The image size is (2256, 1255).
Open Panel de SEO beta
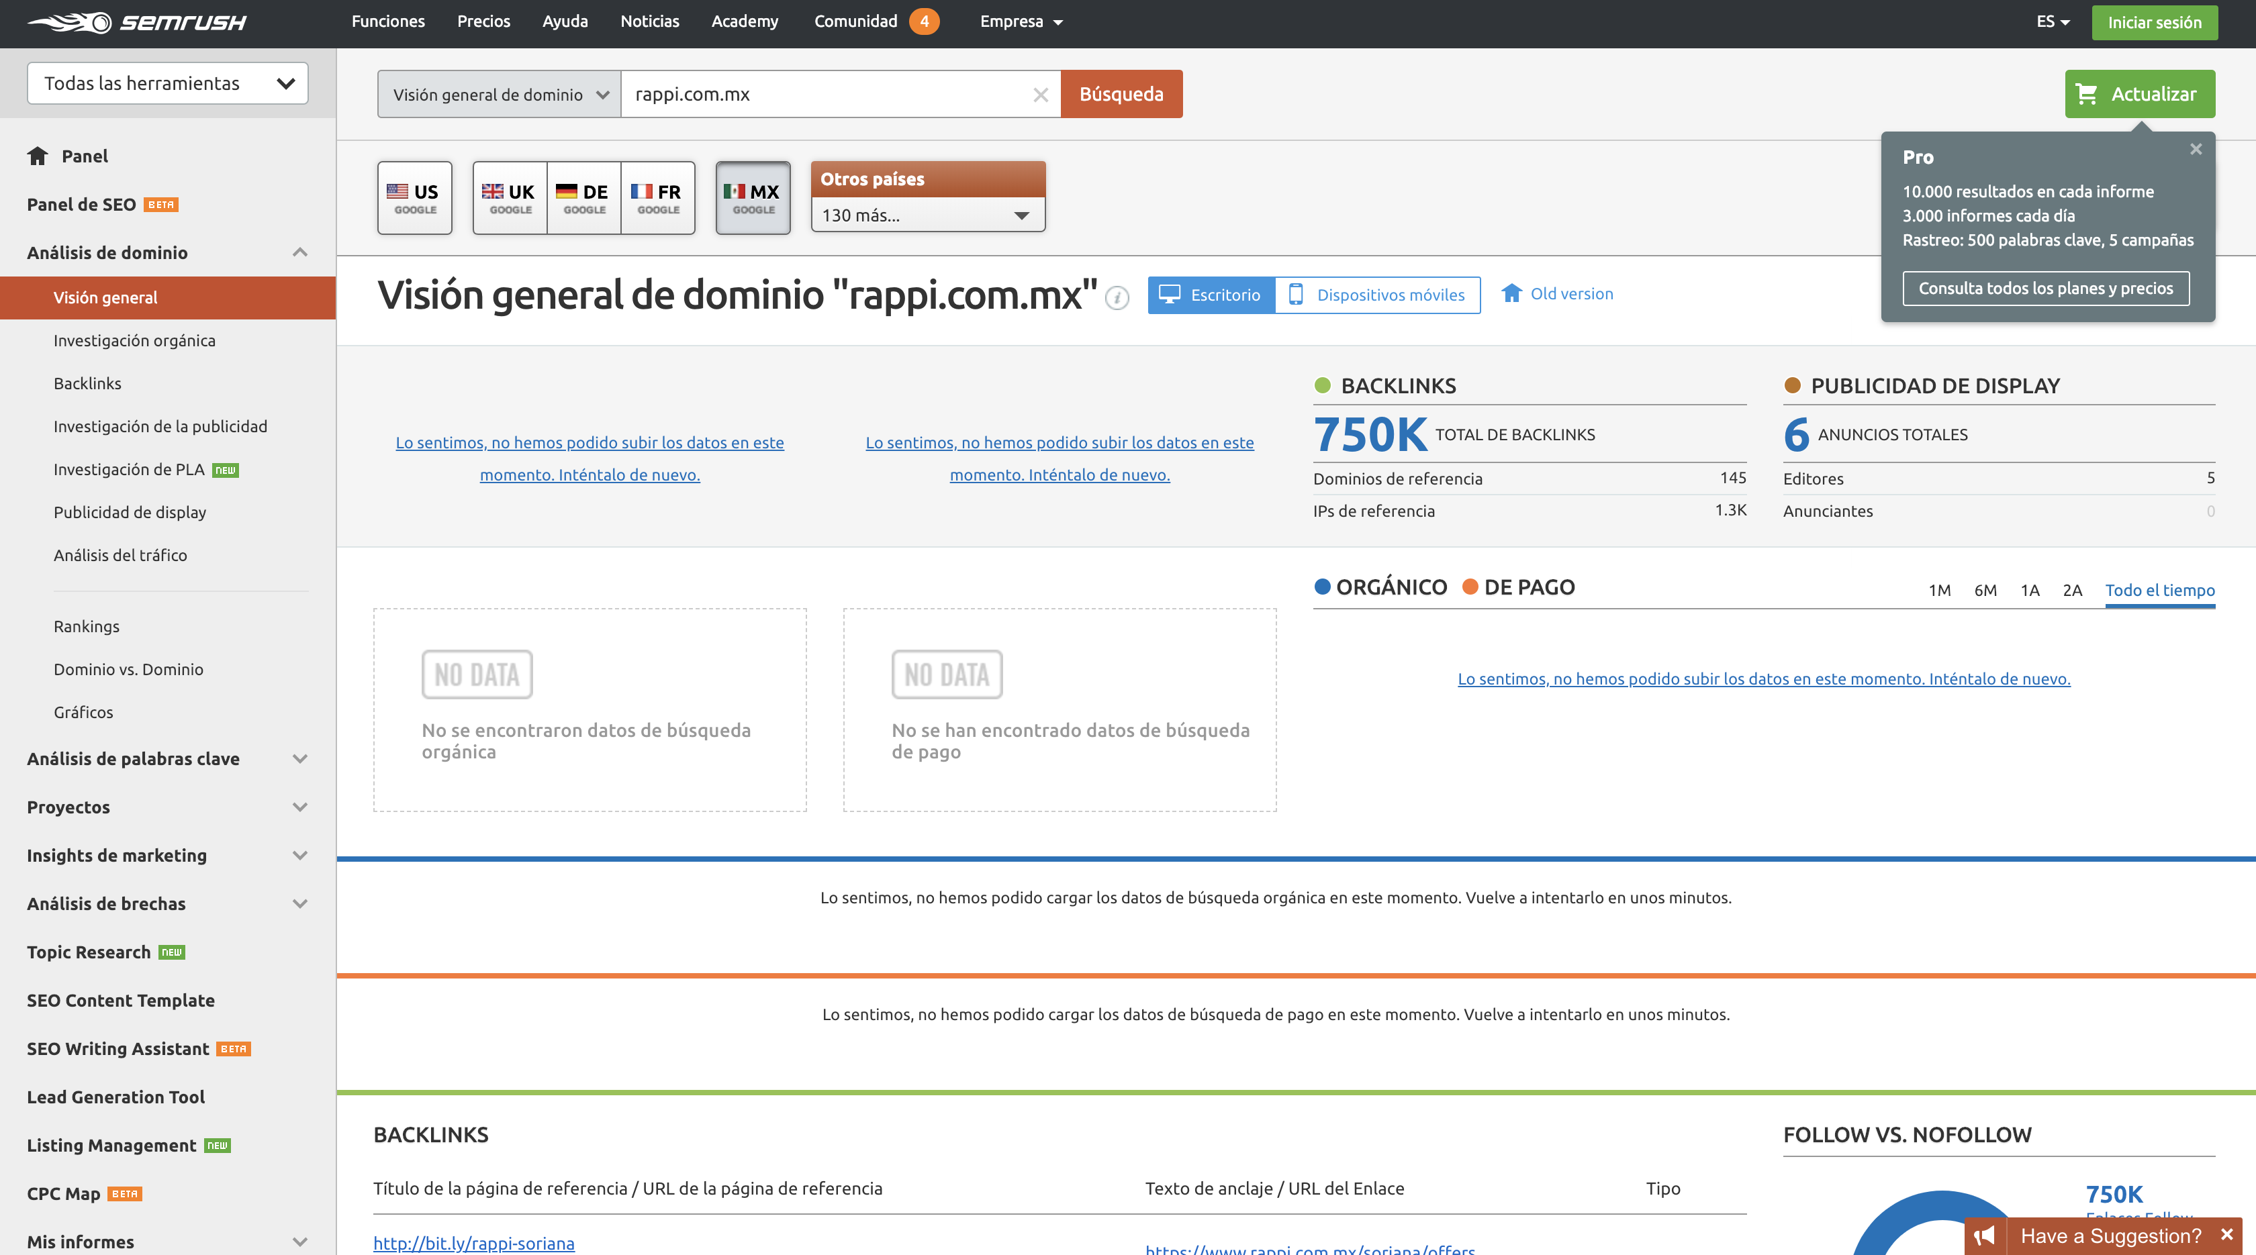coord(81,204)
